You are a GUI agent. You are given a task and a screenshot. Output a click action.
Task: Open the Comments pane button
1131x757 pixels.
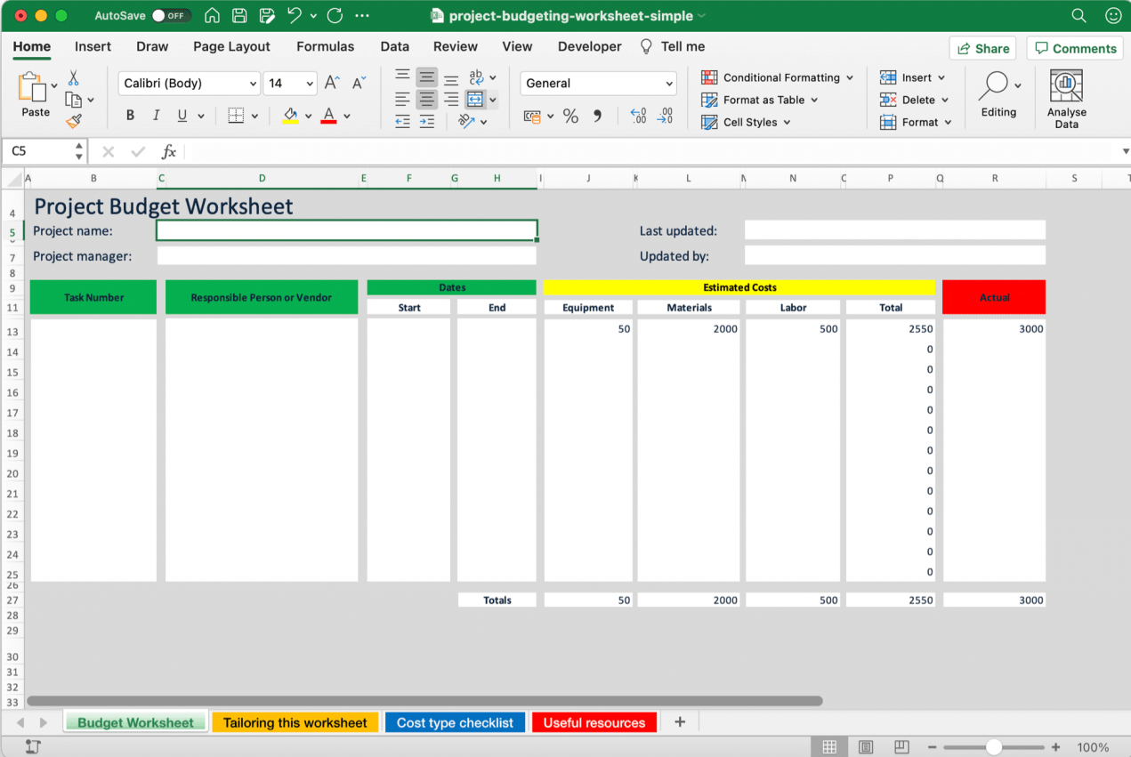(x=1075, y=48)
